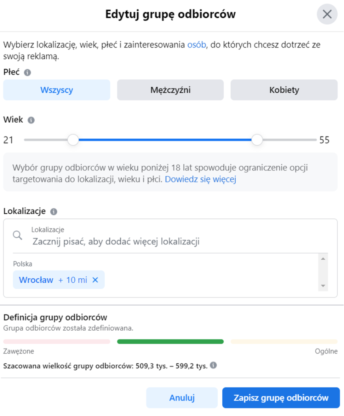The image size is (344, 416).
Task: Open the Dowiedz się więcej link
Action: coord(200,179)
